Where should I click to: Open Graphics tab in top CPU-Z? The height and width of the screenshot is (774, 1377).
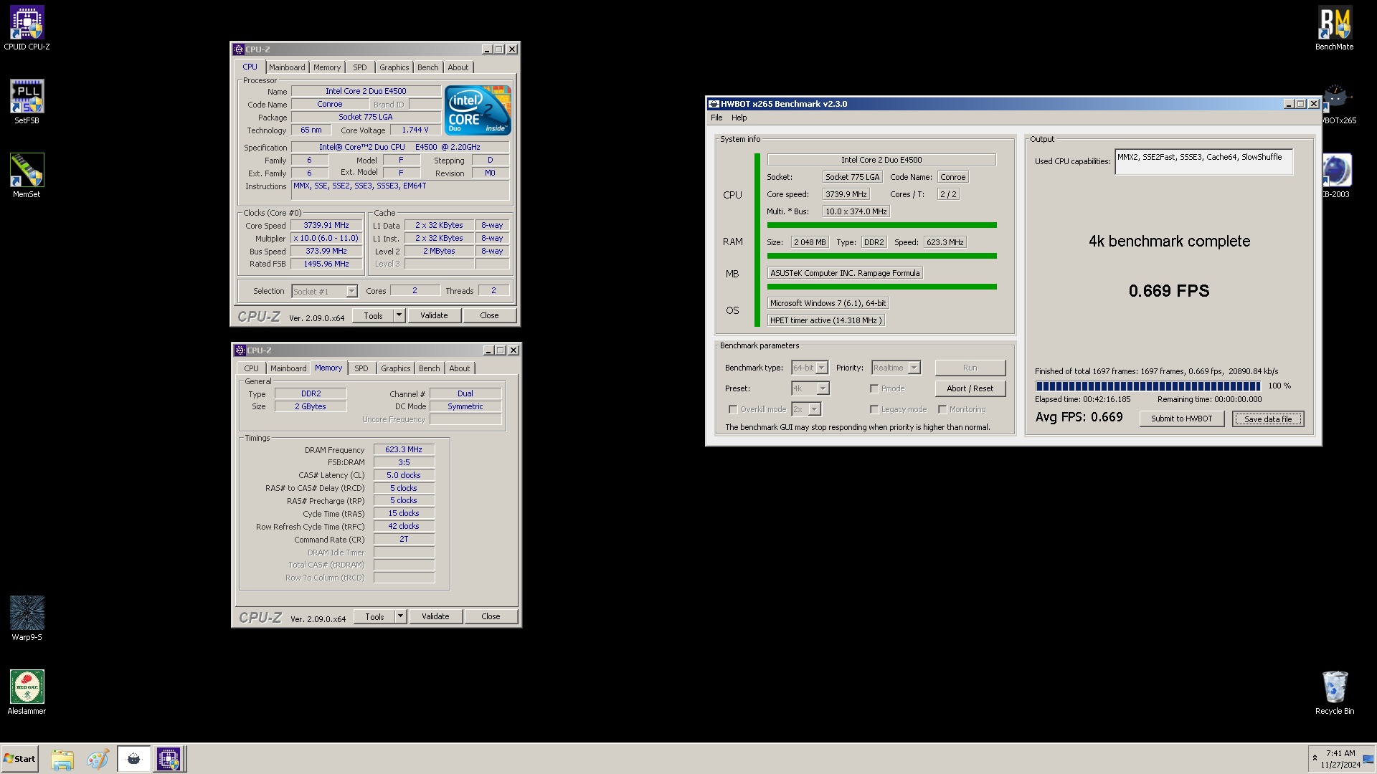(394, 67)
